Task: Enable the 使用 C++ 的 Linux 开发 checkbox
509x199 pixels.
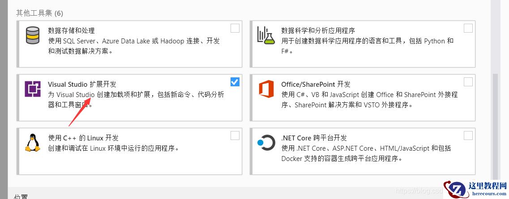Action: [x=235, y=135]
